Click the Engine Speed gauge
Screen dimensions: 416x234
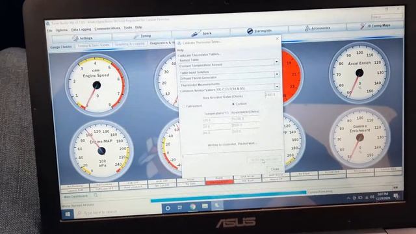(x=97, y=85)
